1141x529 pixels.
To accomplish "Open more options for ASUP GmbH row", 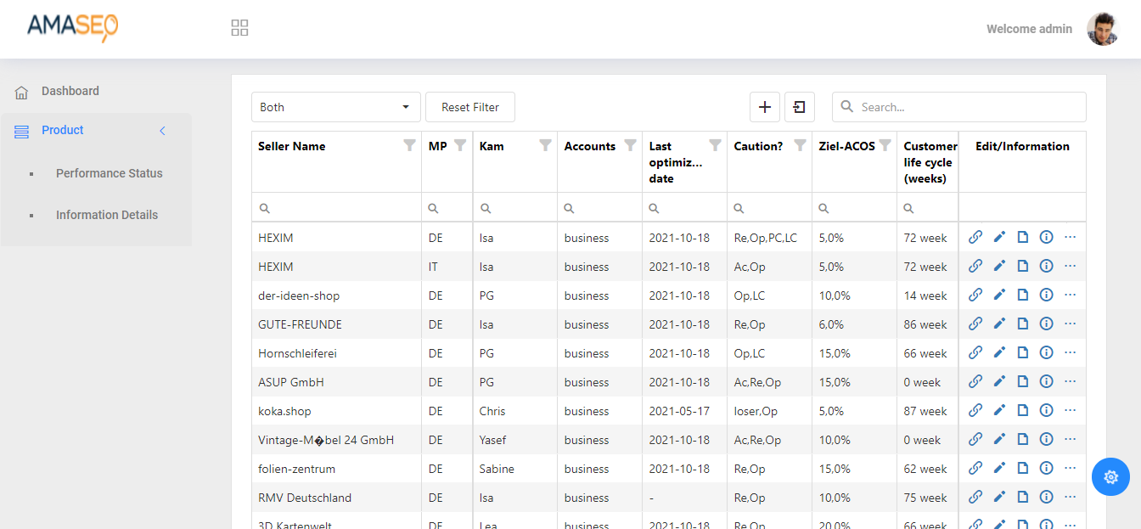I will 1070,382.
